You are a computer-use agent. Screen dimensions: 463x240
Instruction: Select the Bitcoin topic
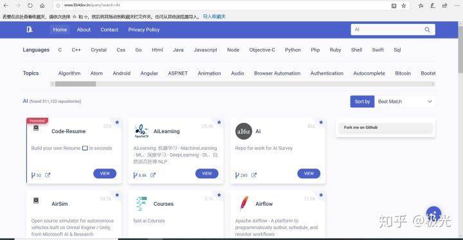[x=403, y=73]
